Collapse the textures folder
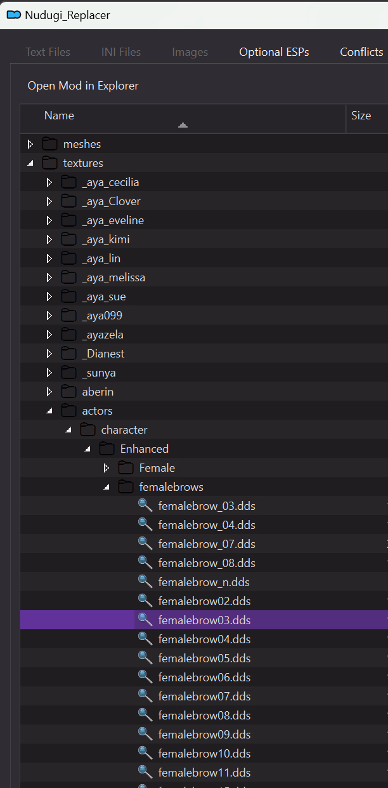Viewport: 388px width, 788px height. (x=30, y=163)
